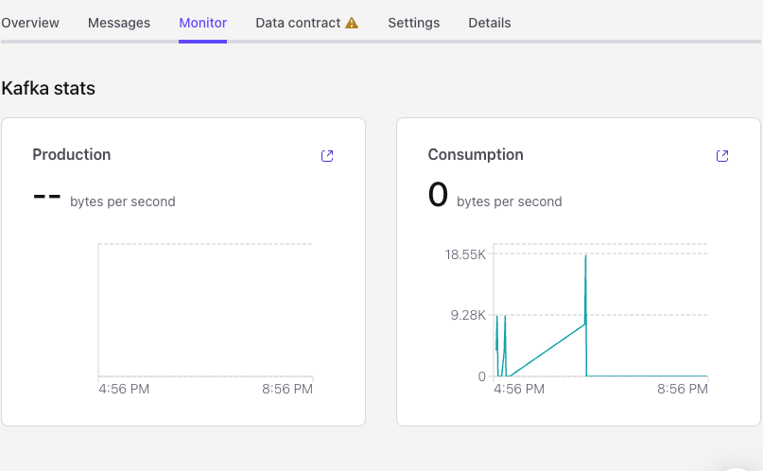The height and width of the screenshot is (471, 763).
Task: Click the warning icon beside Data contract
Action: pyautogui.click(x=352, y=23)
